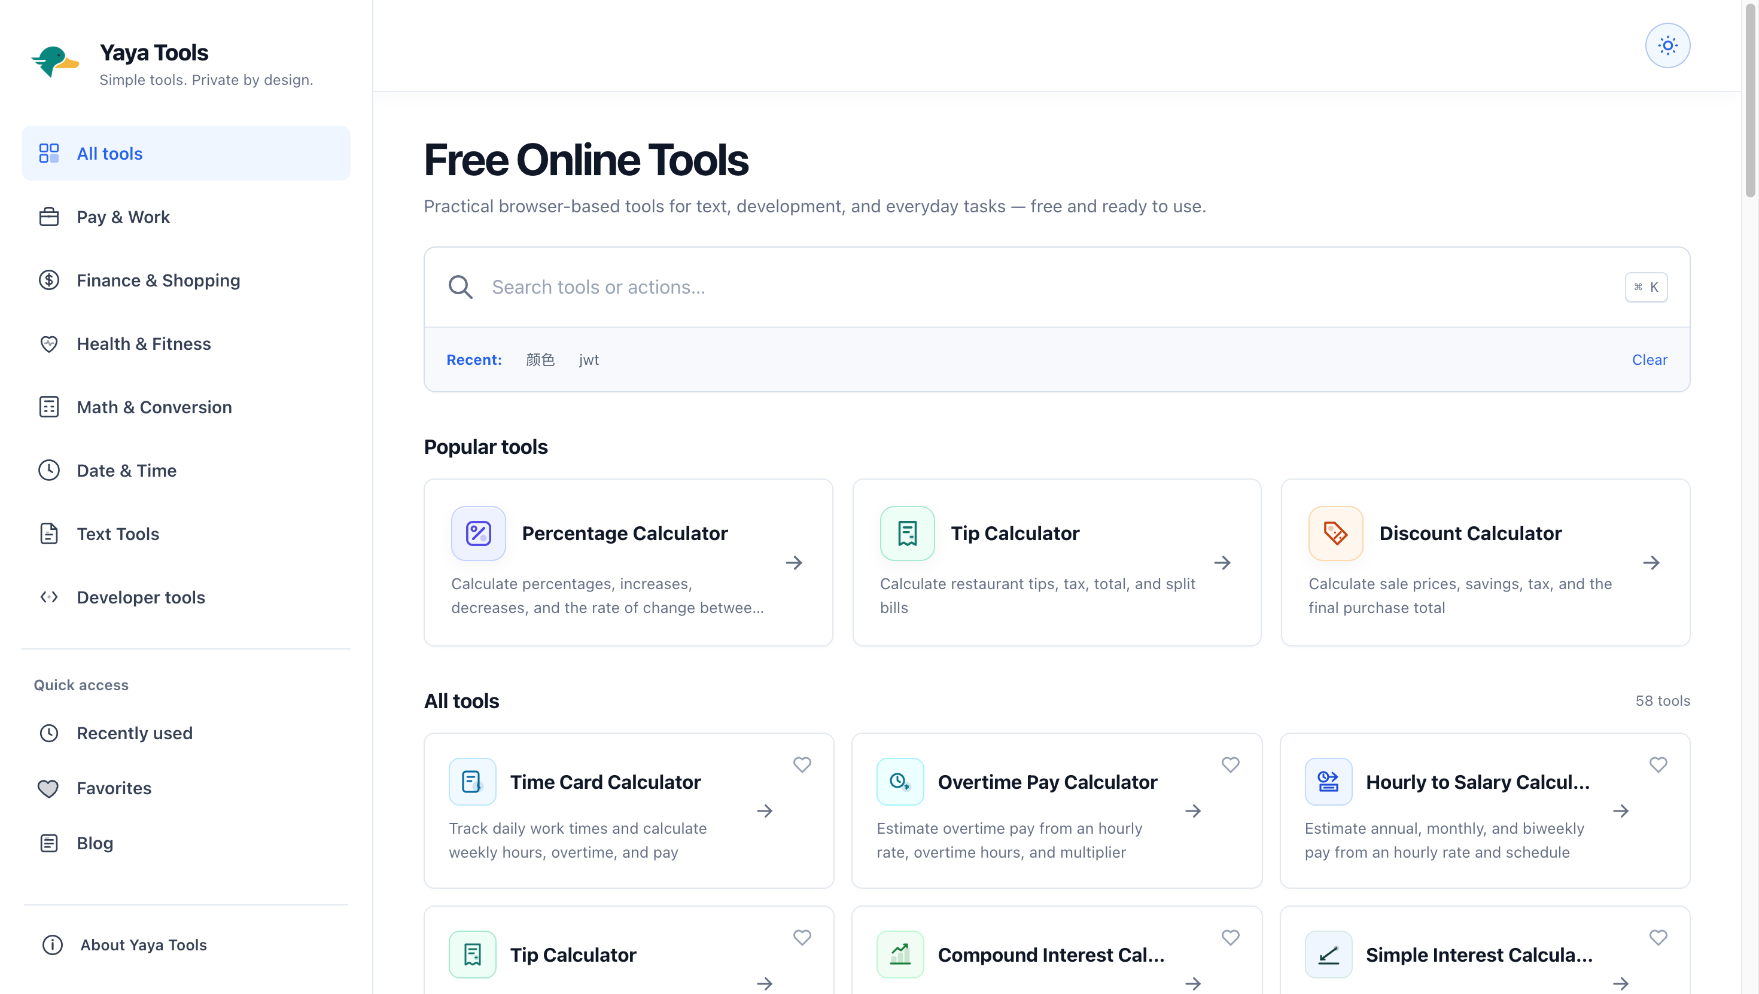Image resolution: width=1759 pixels, height=994 pixels.
Task: Open the popular Tip Calculator card
Action: pos(1057,563)
